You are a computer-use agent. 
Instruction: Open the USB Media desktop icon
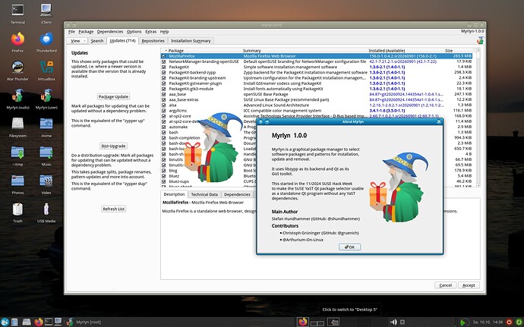point(46,209)
